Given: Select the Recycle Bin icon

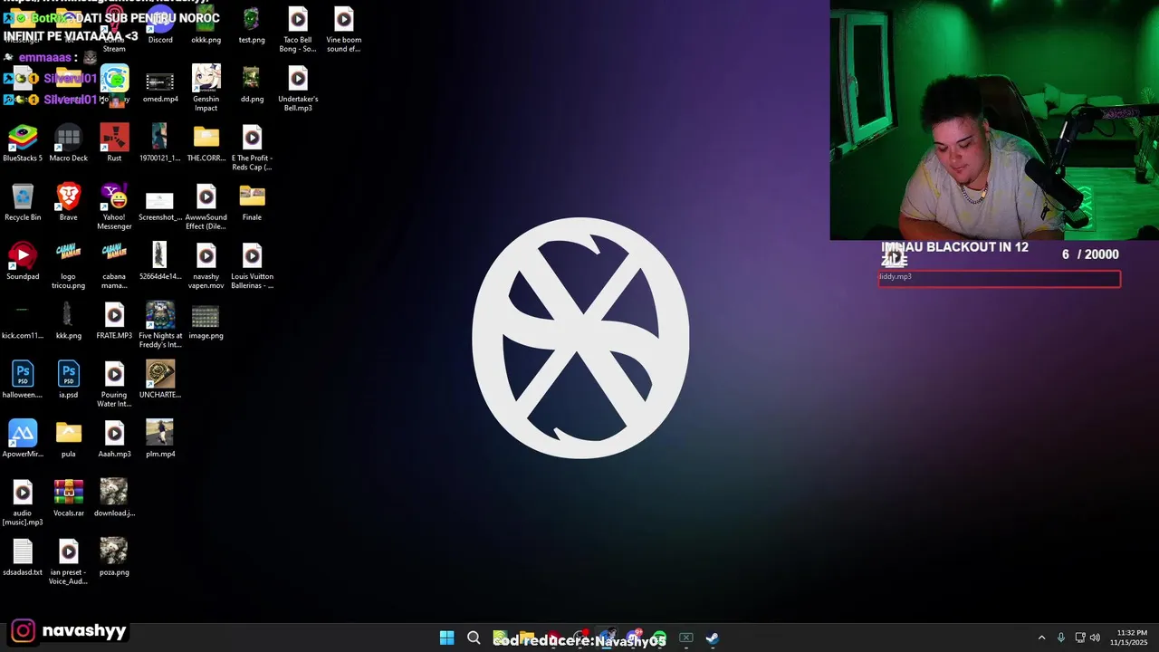Looking at the screenshot, I should [23, 203].
